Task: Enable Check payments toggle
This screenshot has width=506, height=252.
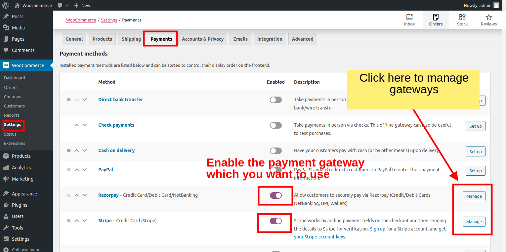Action: click(x=275, y=125)
